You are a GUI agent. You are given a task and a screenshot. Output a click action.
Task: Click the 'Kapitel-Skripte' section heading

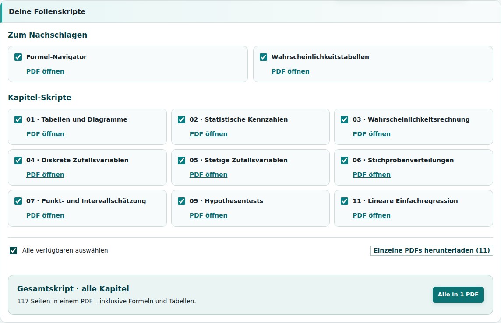coord(39,97)
